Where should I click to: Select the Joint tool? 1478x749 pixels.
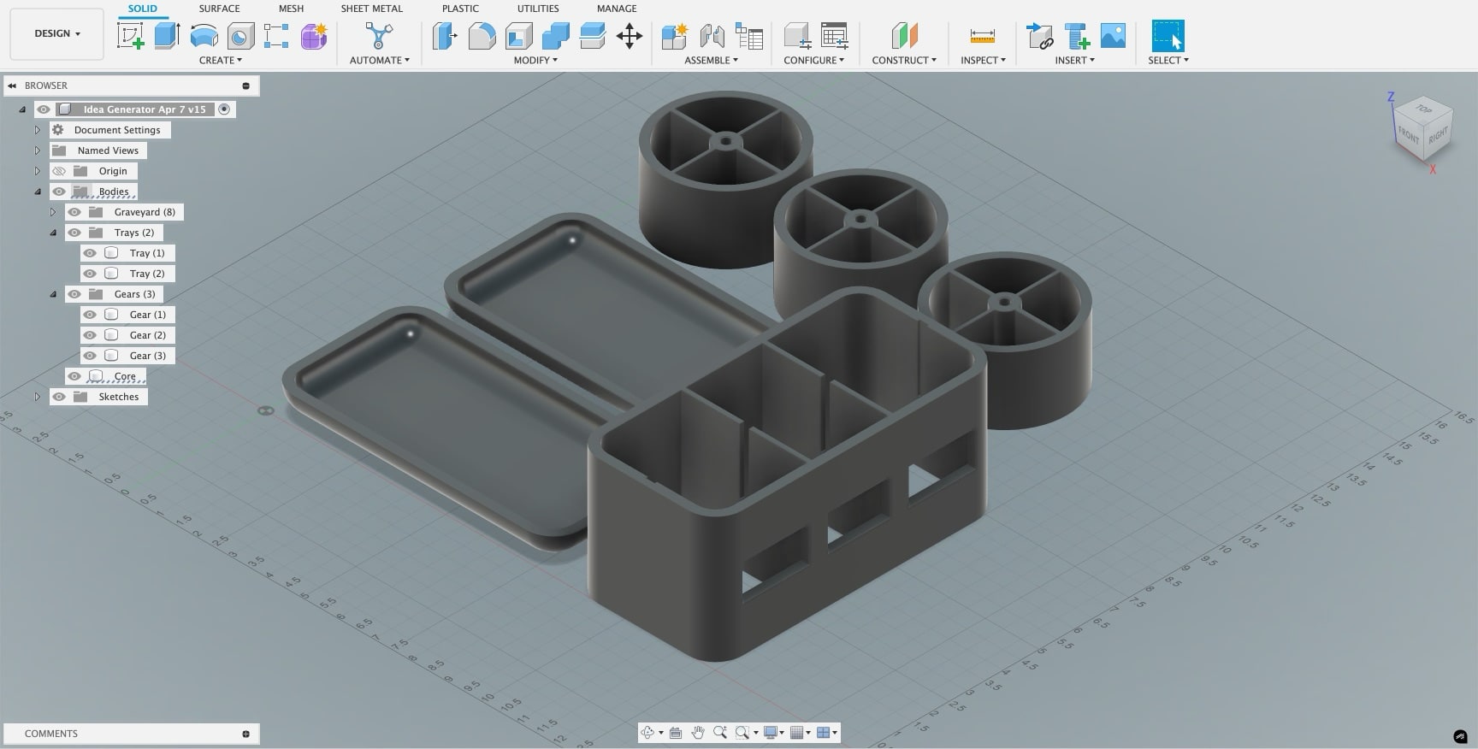[x=712, y=36]
